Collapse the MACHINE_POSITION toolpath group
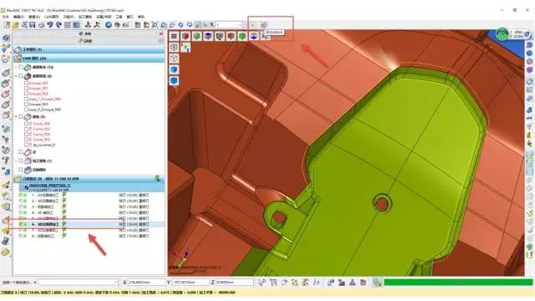 pyautogui.click(x=21, y=187)
